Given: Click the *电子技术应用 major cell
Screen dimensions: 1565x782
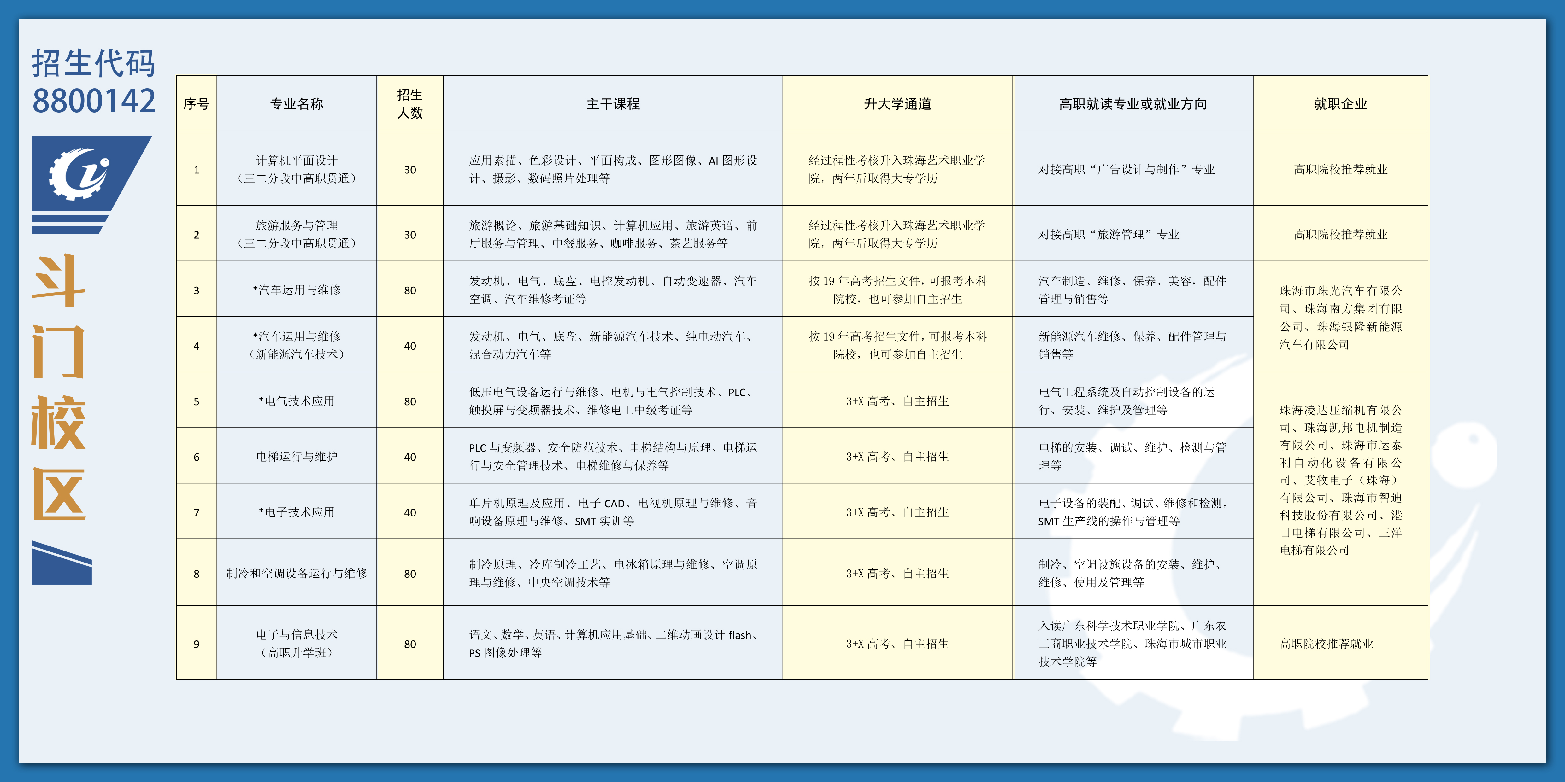Looking at the screenshot, I should coord(297,512).
